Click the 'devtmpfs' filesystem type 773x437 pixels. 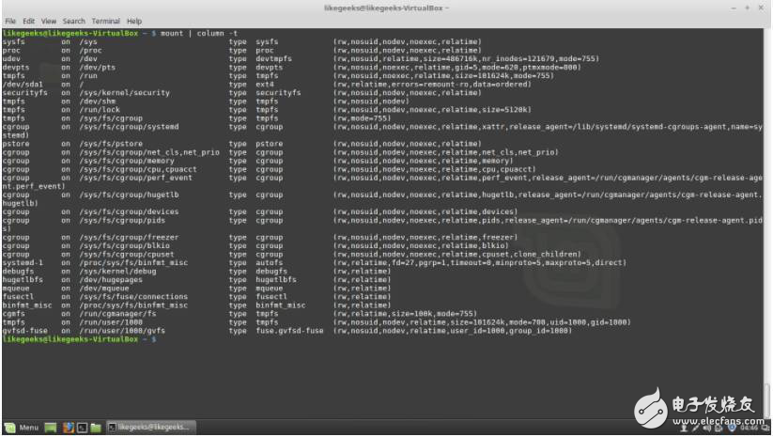273,58
